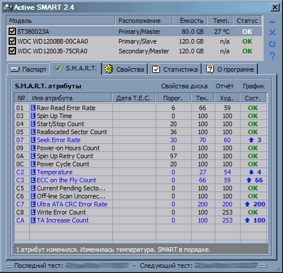Close the Active SMART window

click(275, 7)
